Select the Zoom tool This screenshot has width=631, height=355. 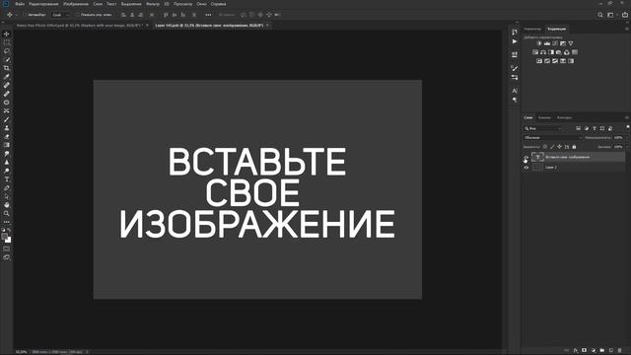coord(7,213)
